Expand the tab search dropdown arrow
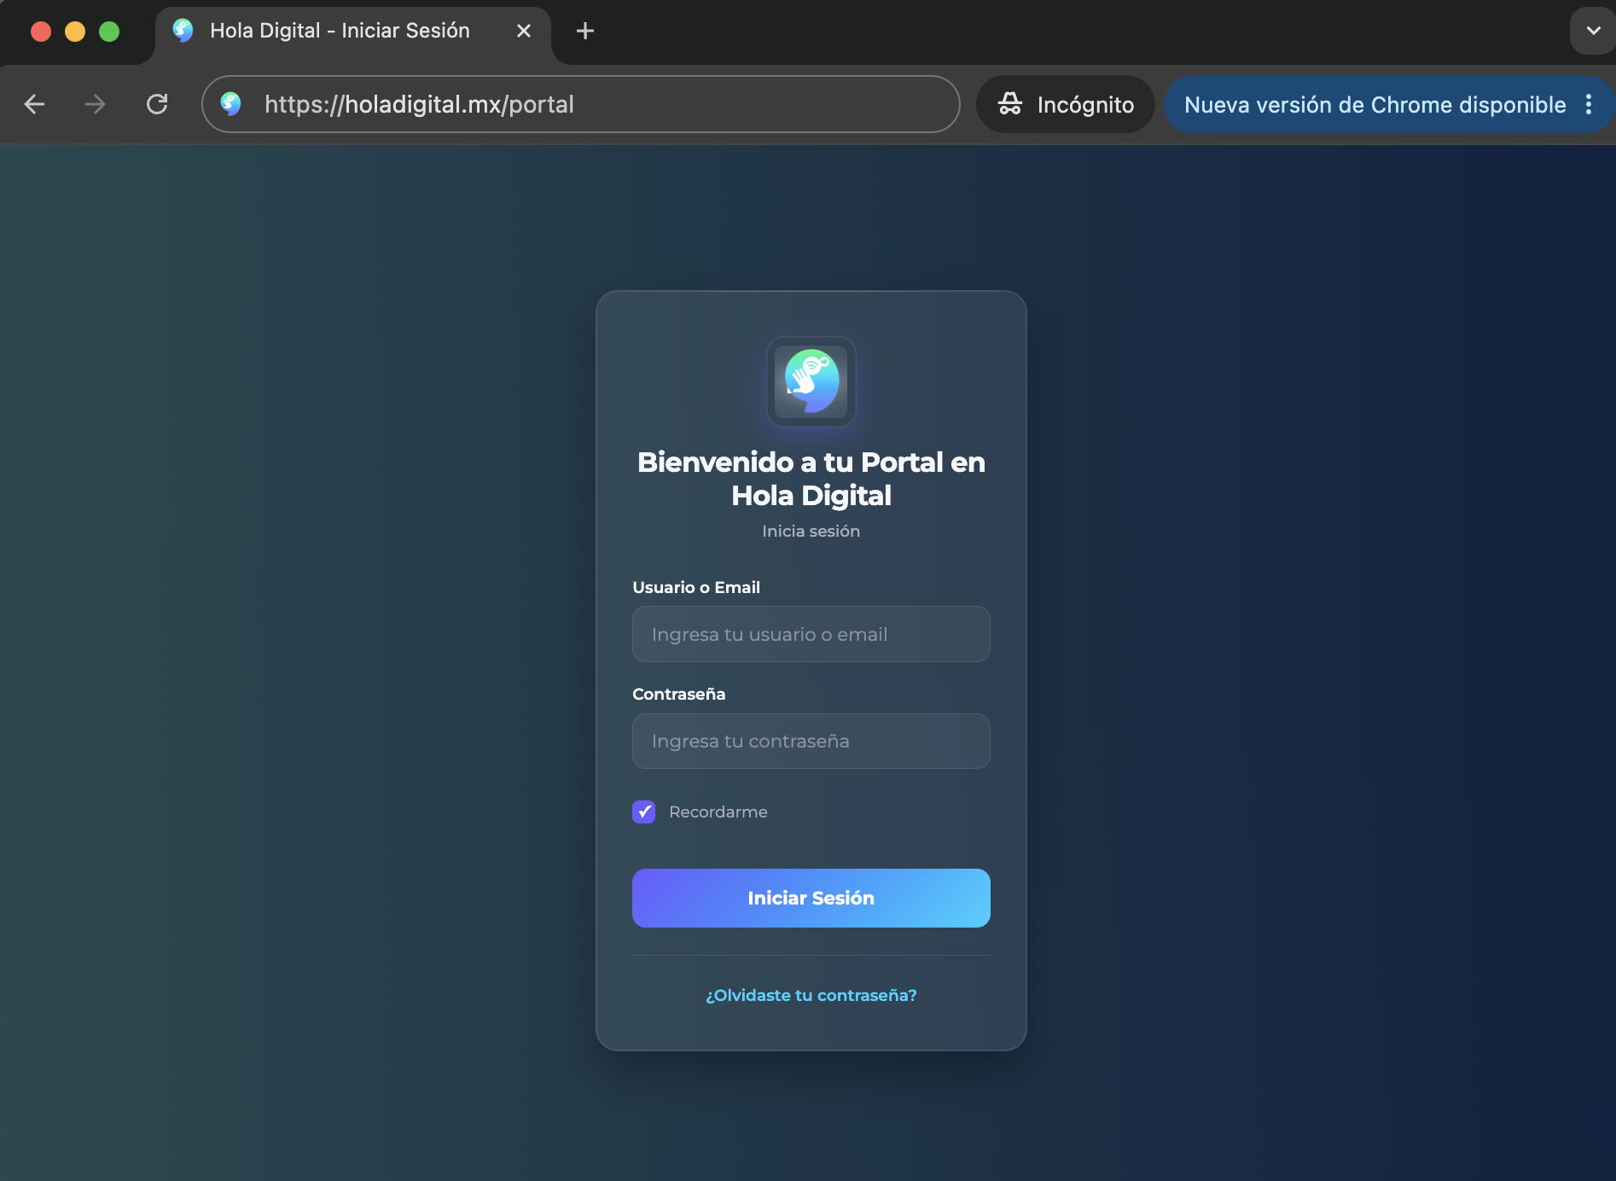This screenshot has width=1616, height=1181. pos(1592,31)
